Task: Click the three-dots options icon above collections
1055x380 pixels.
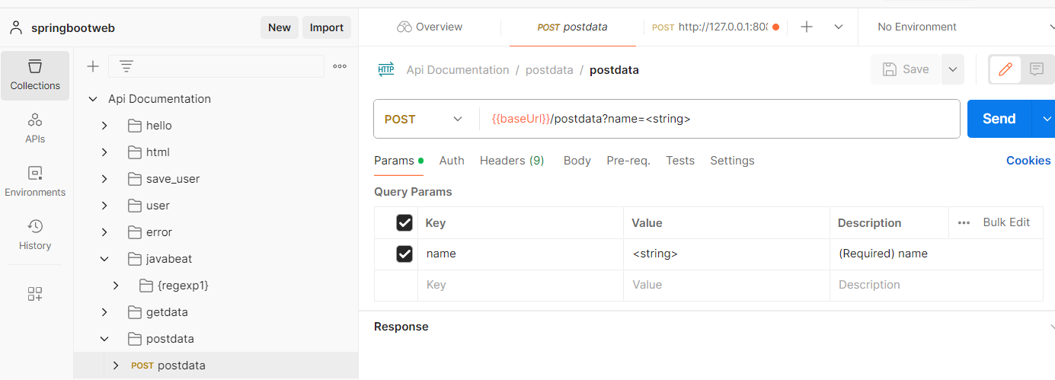Action: point(340,66)
